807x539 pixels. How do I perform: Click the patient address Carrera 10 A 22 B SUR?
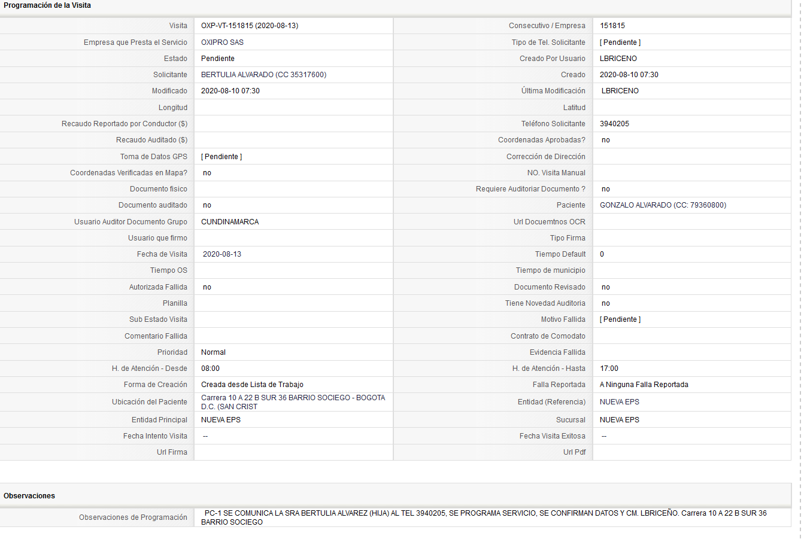click(293, 402)
